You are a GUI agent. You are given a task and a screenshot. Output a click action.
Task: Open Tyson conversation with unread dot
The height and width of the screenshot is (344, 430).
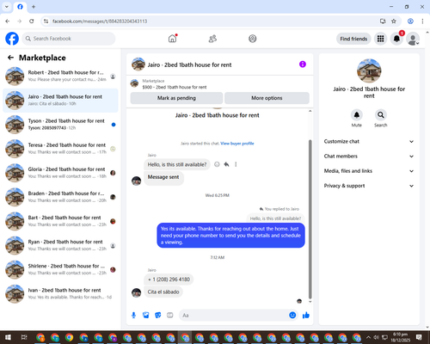click(x=60, y=125)
